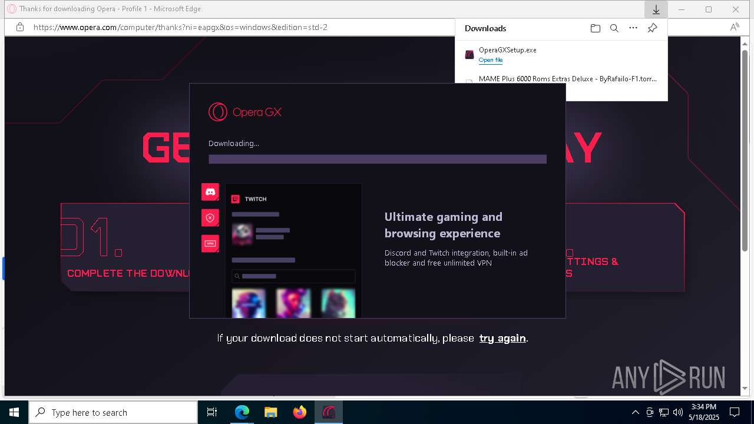754x424 pixels.
Task: Click the Downloads panel title
Action: pos(485,28)
